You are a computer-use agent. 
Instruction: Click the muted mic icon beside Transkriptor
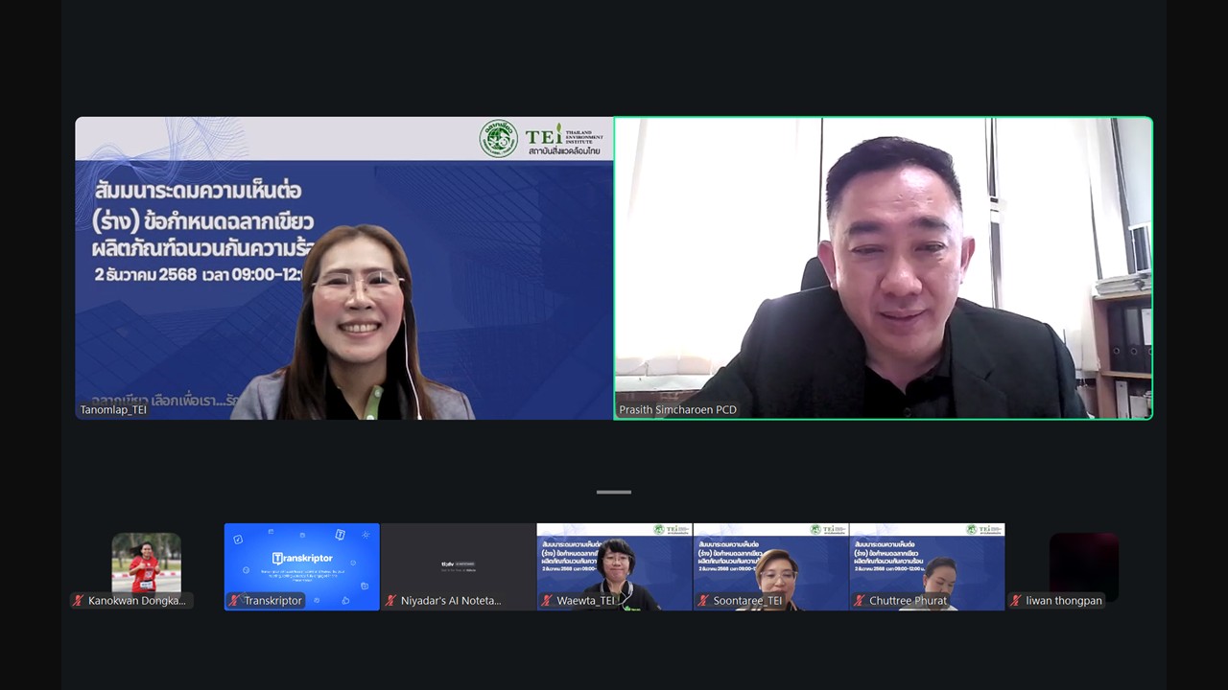tap(234, 601)
